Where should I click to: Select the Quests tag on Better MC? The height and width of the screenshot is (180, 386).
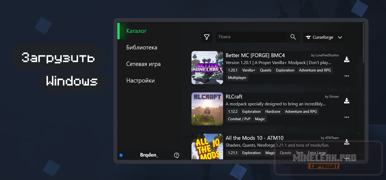[x=266, y=70]
